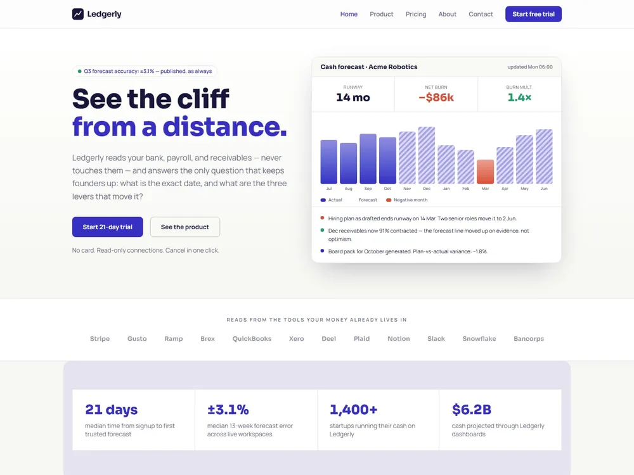Click the Deel integration logo
Screen dimensions: 634x475
[x=328, y=338]
